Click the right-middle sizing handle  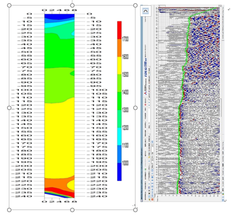coord(135,108)
